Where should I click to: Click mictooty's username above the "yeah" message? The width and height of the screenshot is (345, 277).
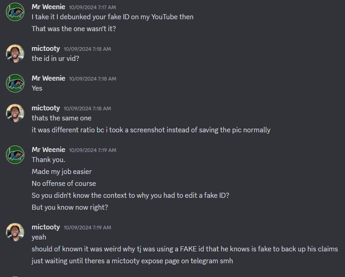(x=45, y=227)
